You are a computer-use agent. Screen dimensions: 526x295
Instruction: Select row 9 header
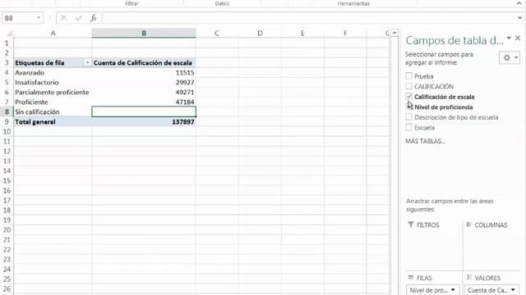pos(7,122)
